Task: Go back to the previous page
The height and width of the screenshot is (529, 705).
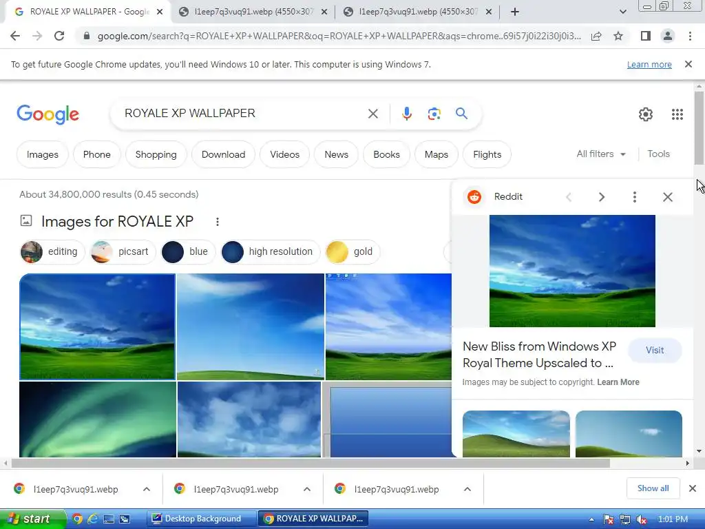Action: click(x=15, y=36)
